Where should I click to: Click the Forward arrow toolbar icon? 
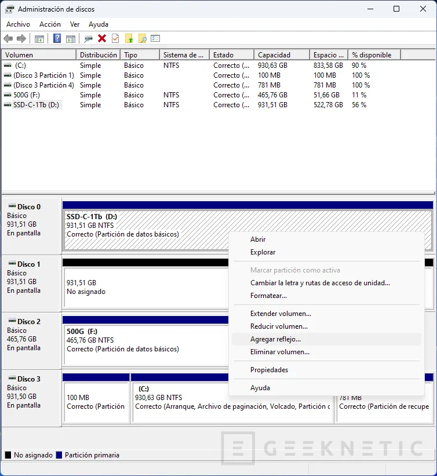21,38
